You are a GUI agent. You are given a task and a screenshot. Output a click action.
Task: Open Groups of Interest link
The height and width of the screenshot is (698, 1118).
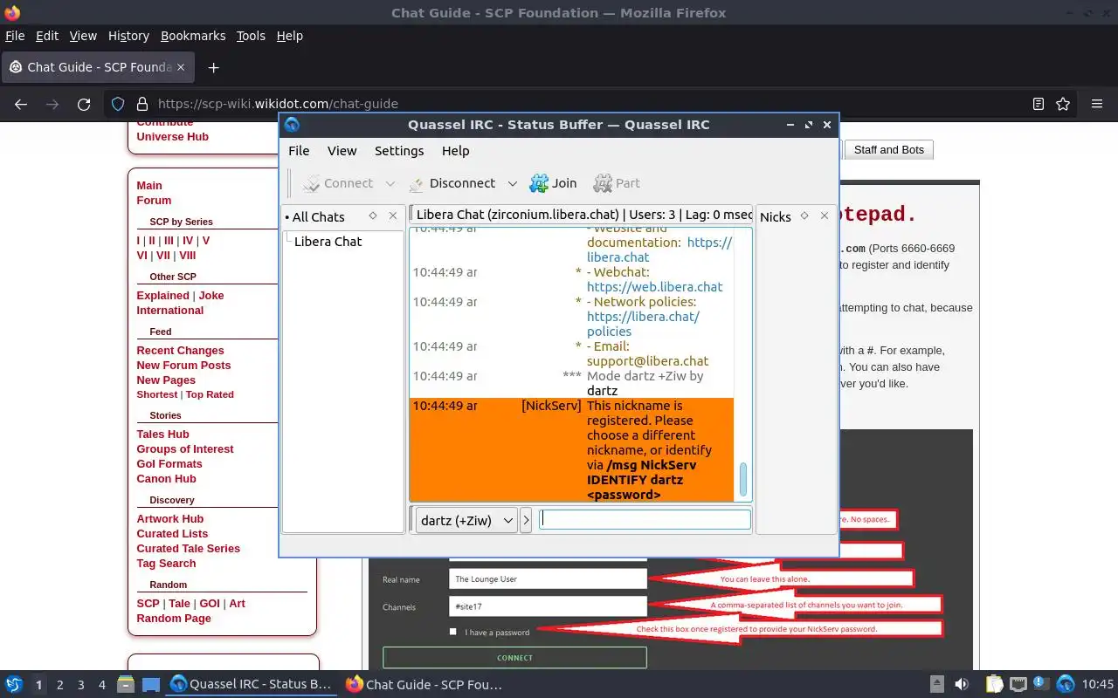coord(185,448)
